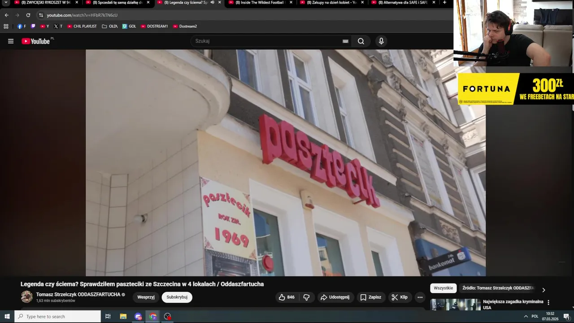Open the X T bookmark

click(58, 26)
